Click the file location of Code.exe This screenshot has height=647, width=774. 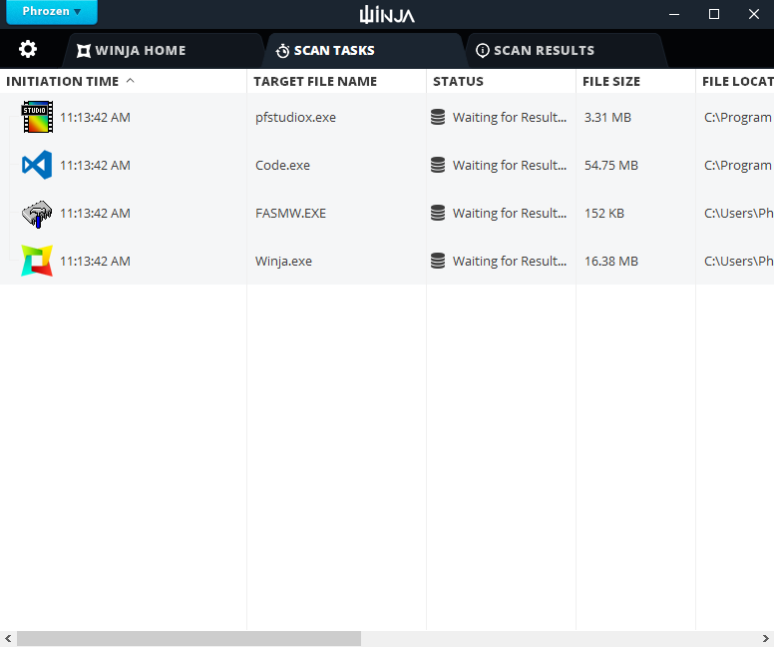coord(738,166)
